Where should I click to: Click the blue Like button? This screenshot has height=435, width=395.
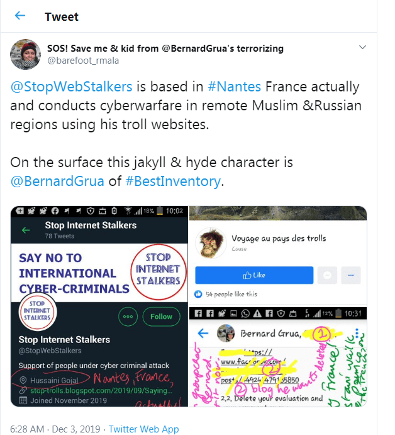[x=254, y=275]
